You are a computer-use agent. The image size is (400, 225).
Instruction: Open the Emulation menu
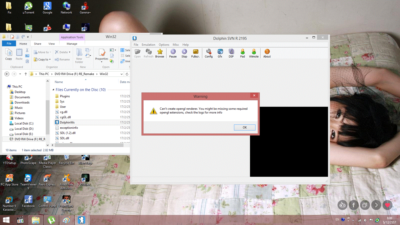point(148,45)
